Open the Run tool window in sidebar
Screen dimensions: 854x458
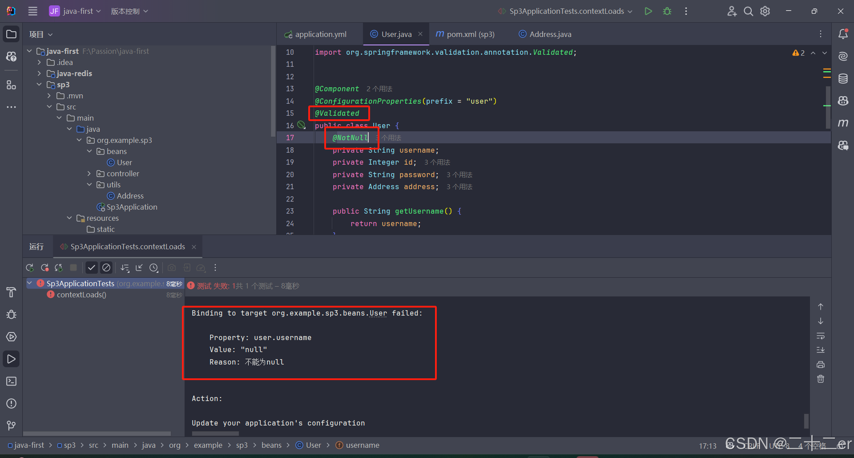12,359
